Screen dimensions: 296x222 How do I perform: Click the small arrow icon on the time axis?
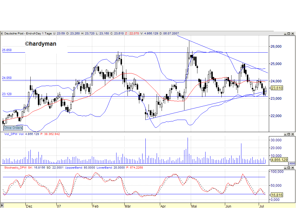click(x=2, y=206)
